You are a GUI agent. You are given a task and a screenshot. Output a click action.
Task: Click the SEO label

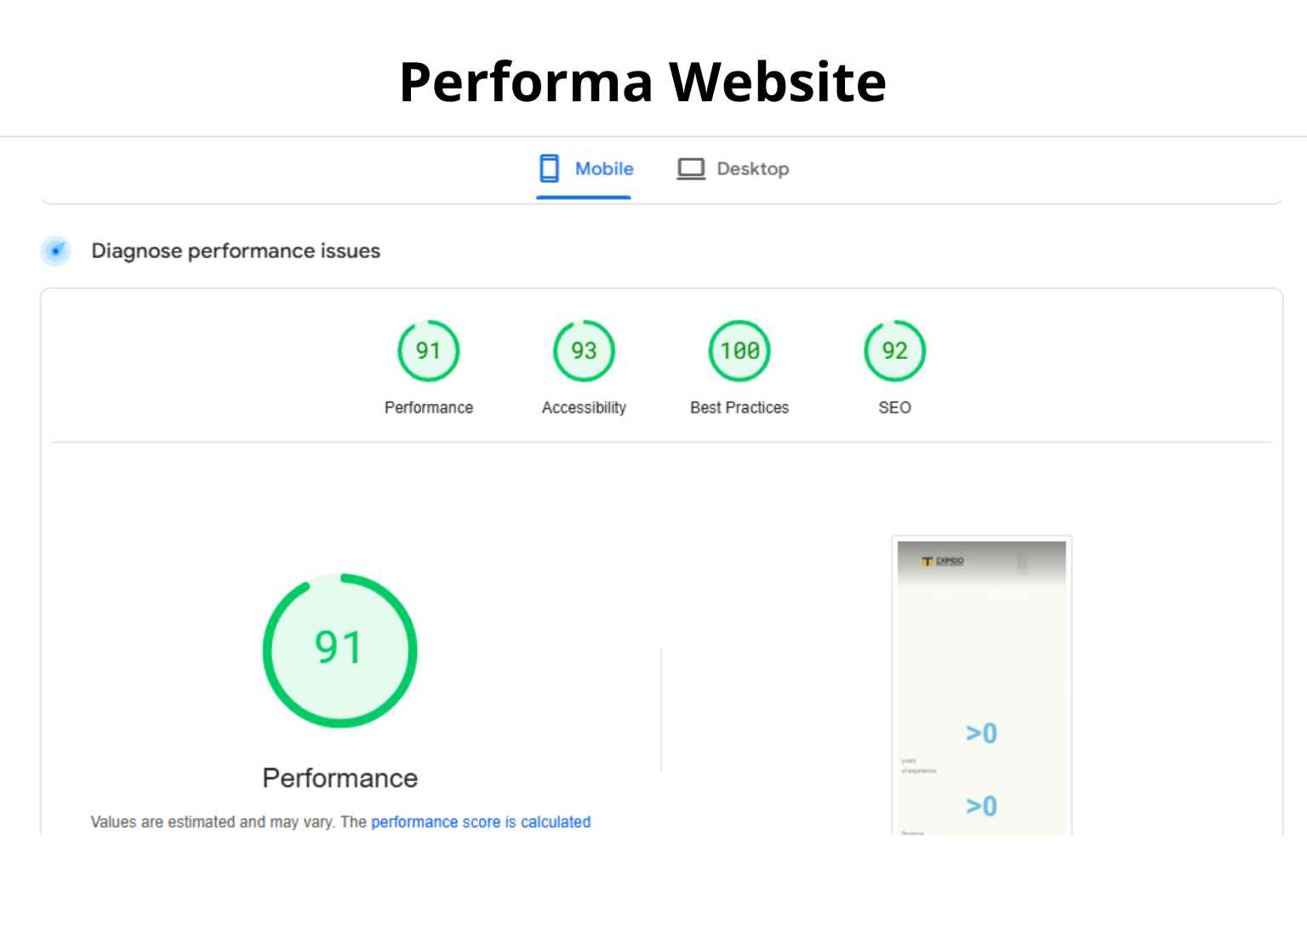[895, 408]
